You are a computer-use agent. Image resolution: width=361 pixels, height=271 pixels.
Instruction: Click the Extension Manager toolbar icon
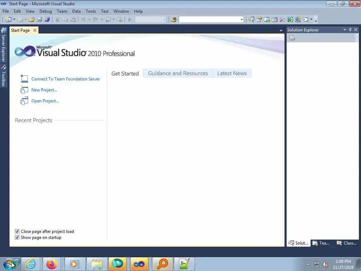[x=298, y=20]
